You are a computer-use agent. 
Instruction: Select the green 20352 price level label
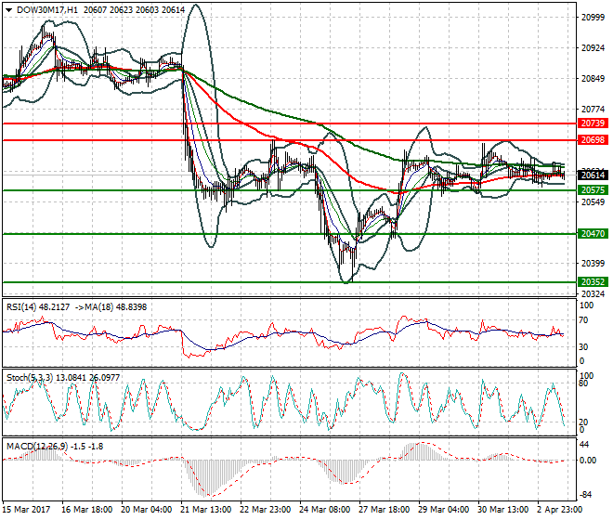[x=592, y=282]
